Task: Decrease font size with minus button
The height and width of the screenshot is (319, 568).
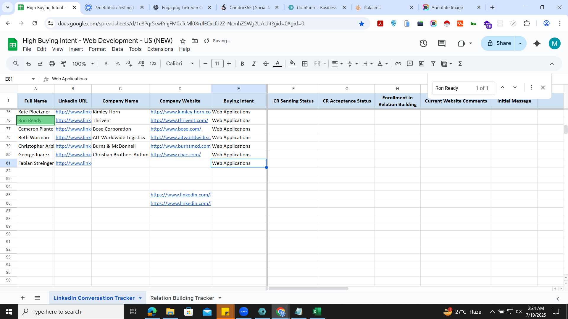Action: click(x=205, y=64)
